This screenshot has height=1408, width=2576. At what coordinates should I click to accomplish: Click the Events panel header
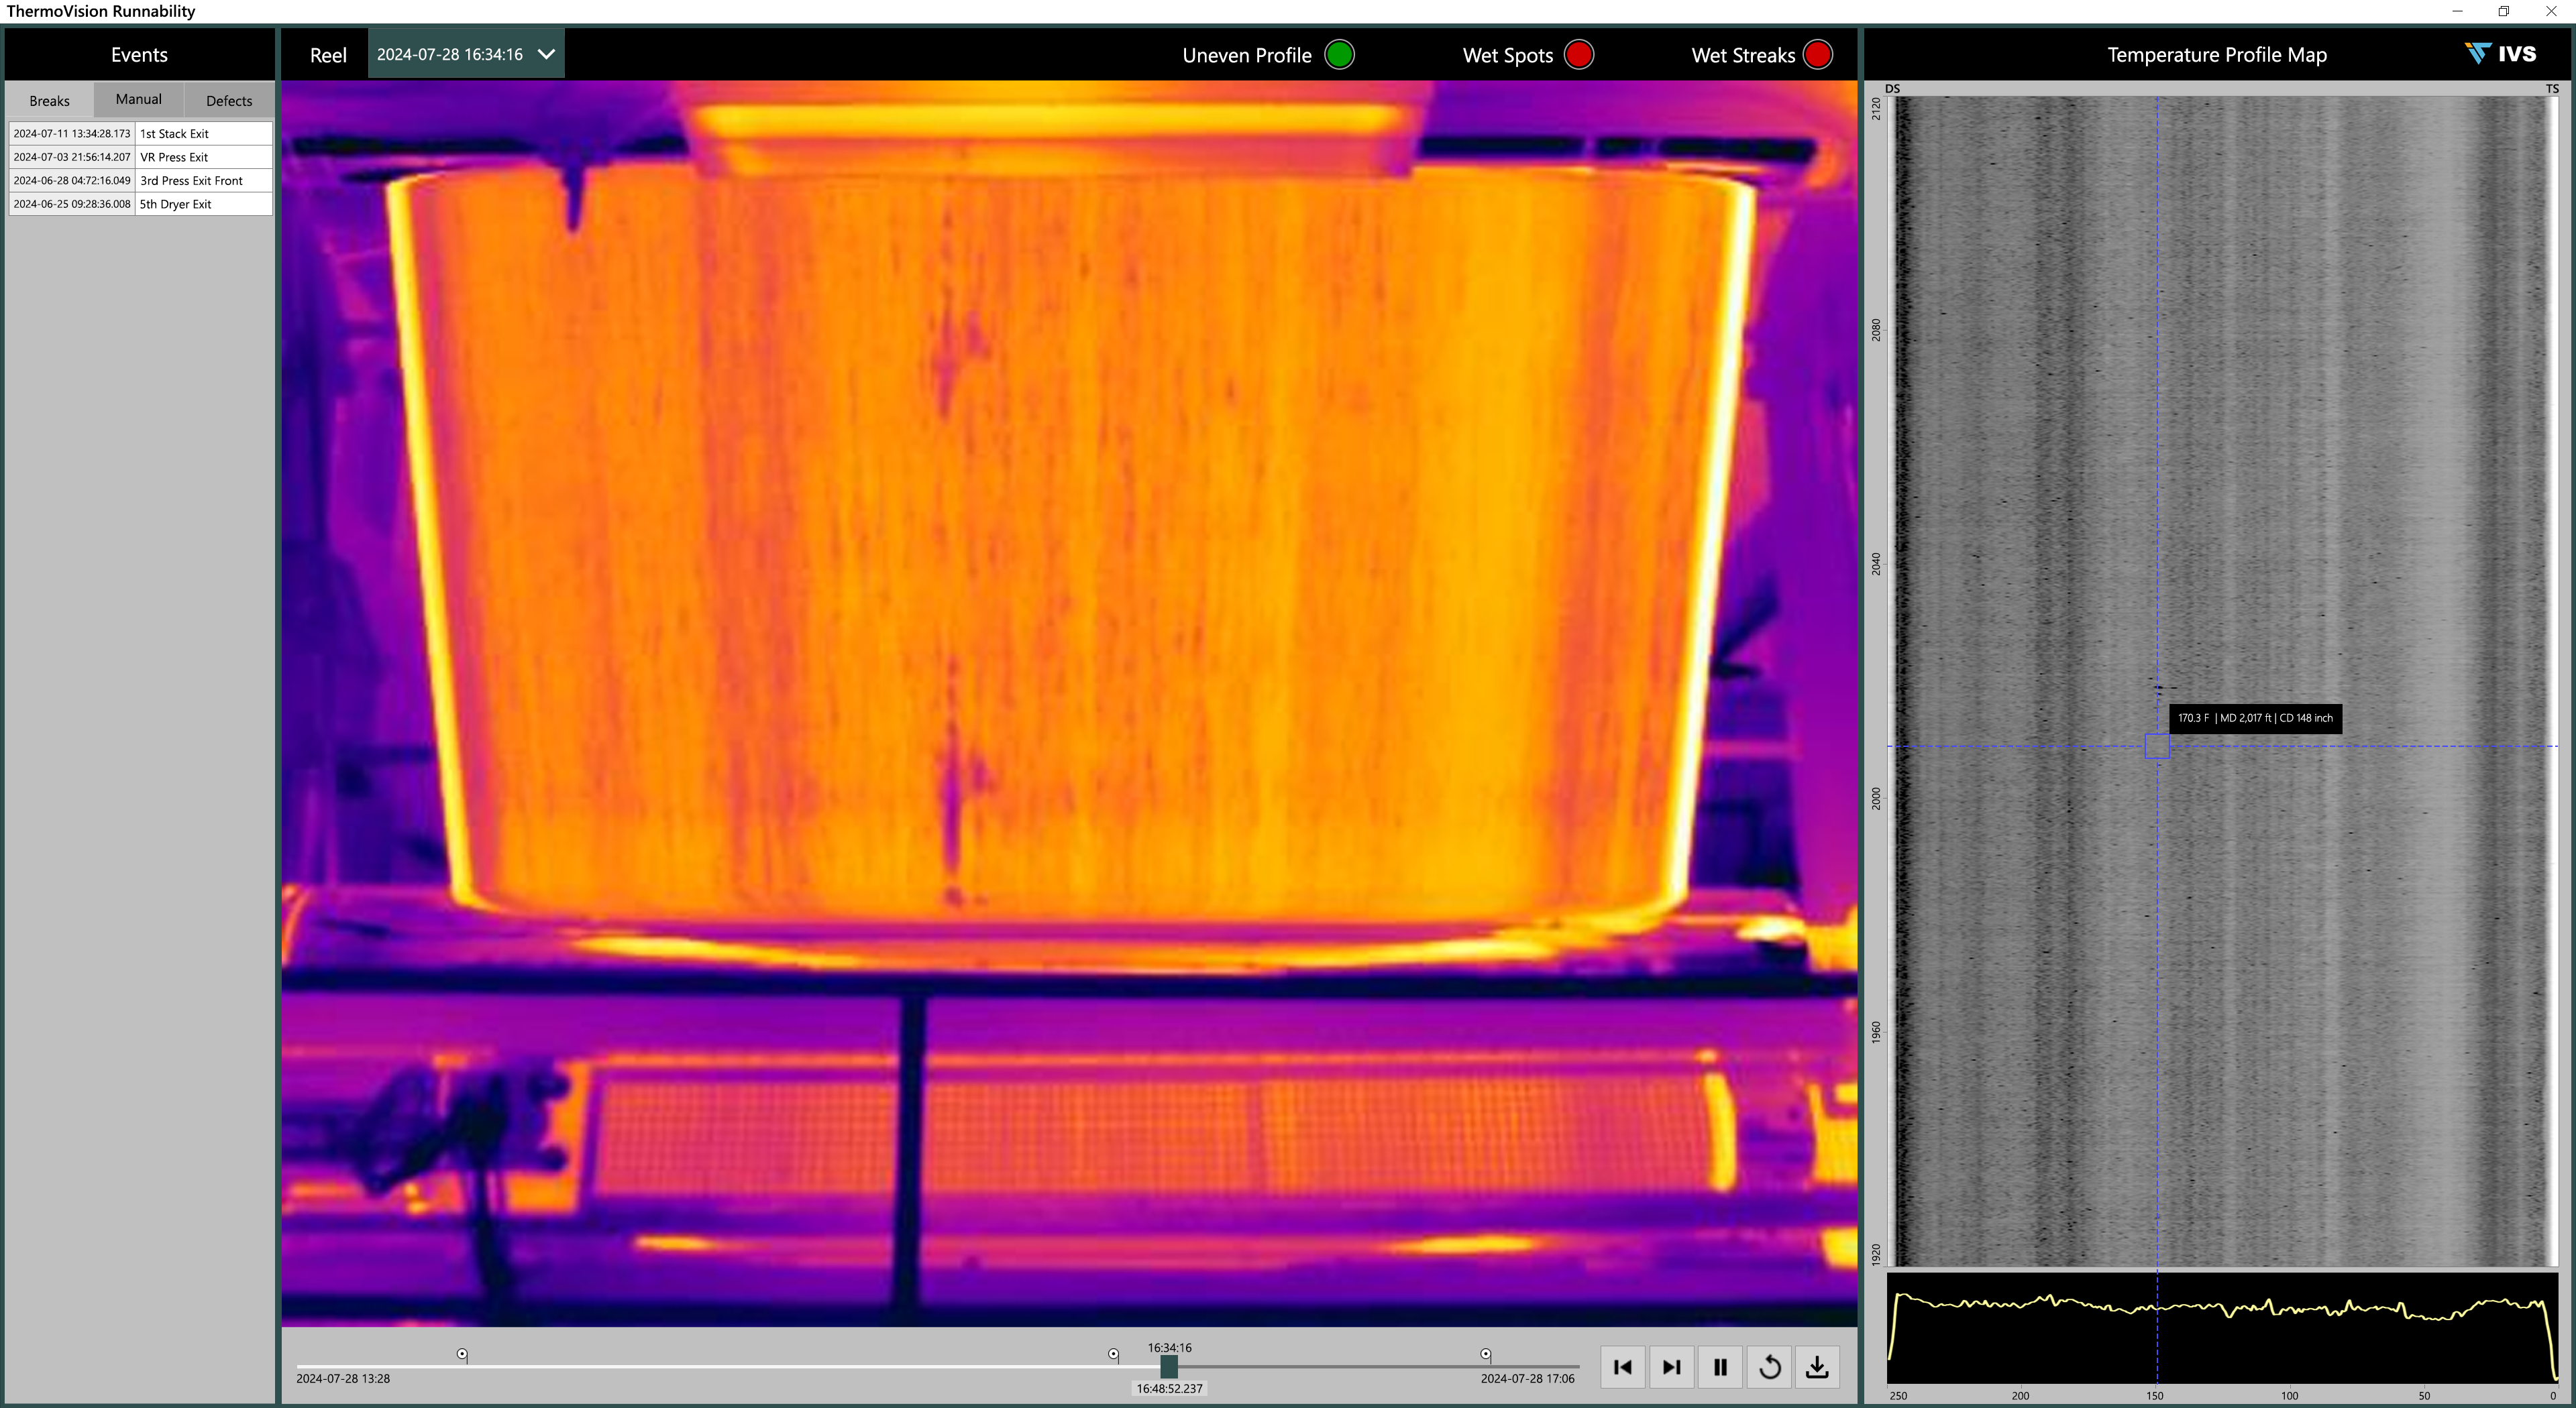click(x=139, y=55)
